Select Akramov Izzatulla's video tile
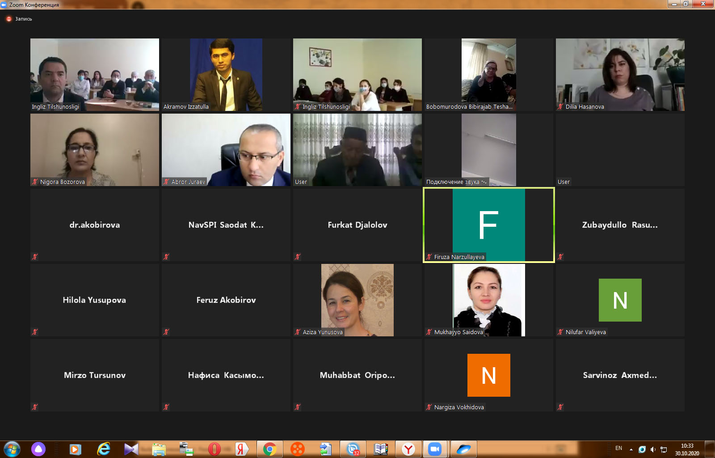The image size is (715, 458). (226, 74)
